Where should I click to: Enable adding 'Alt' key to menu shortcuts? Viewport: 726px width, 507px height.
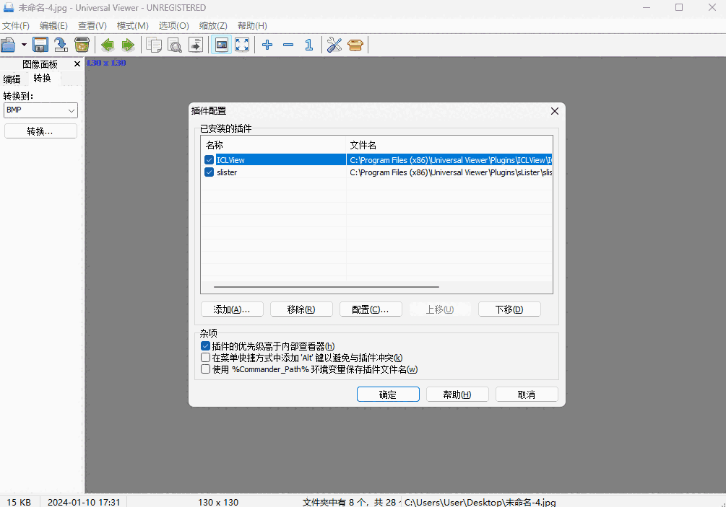205,357
